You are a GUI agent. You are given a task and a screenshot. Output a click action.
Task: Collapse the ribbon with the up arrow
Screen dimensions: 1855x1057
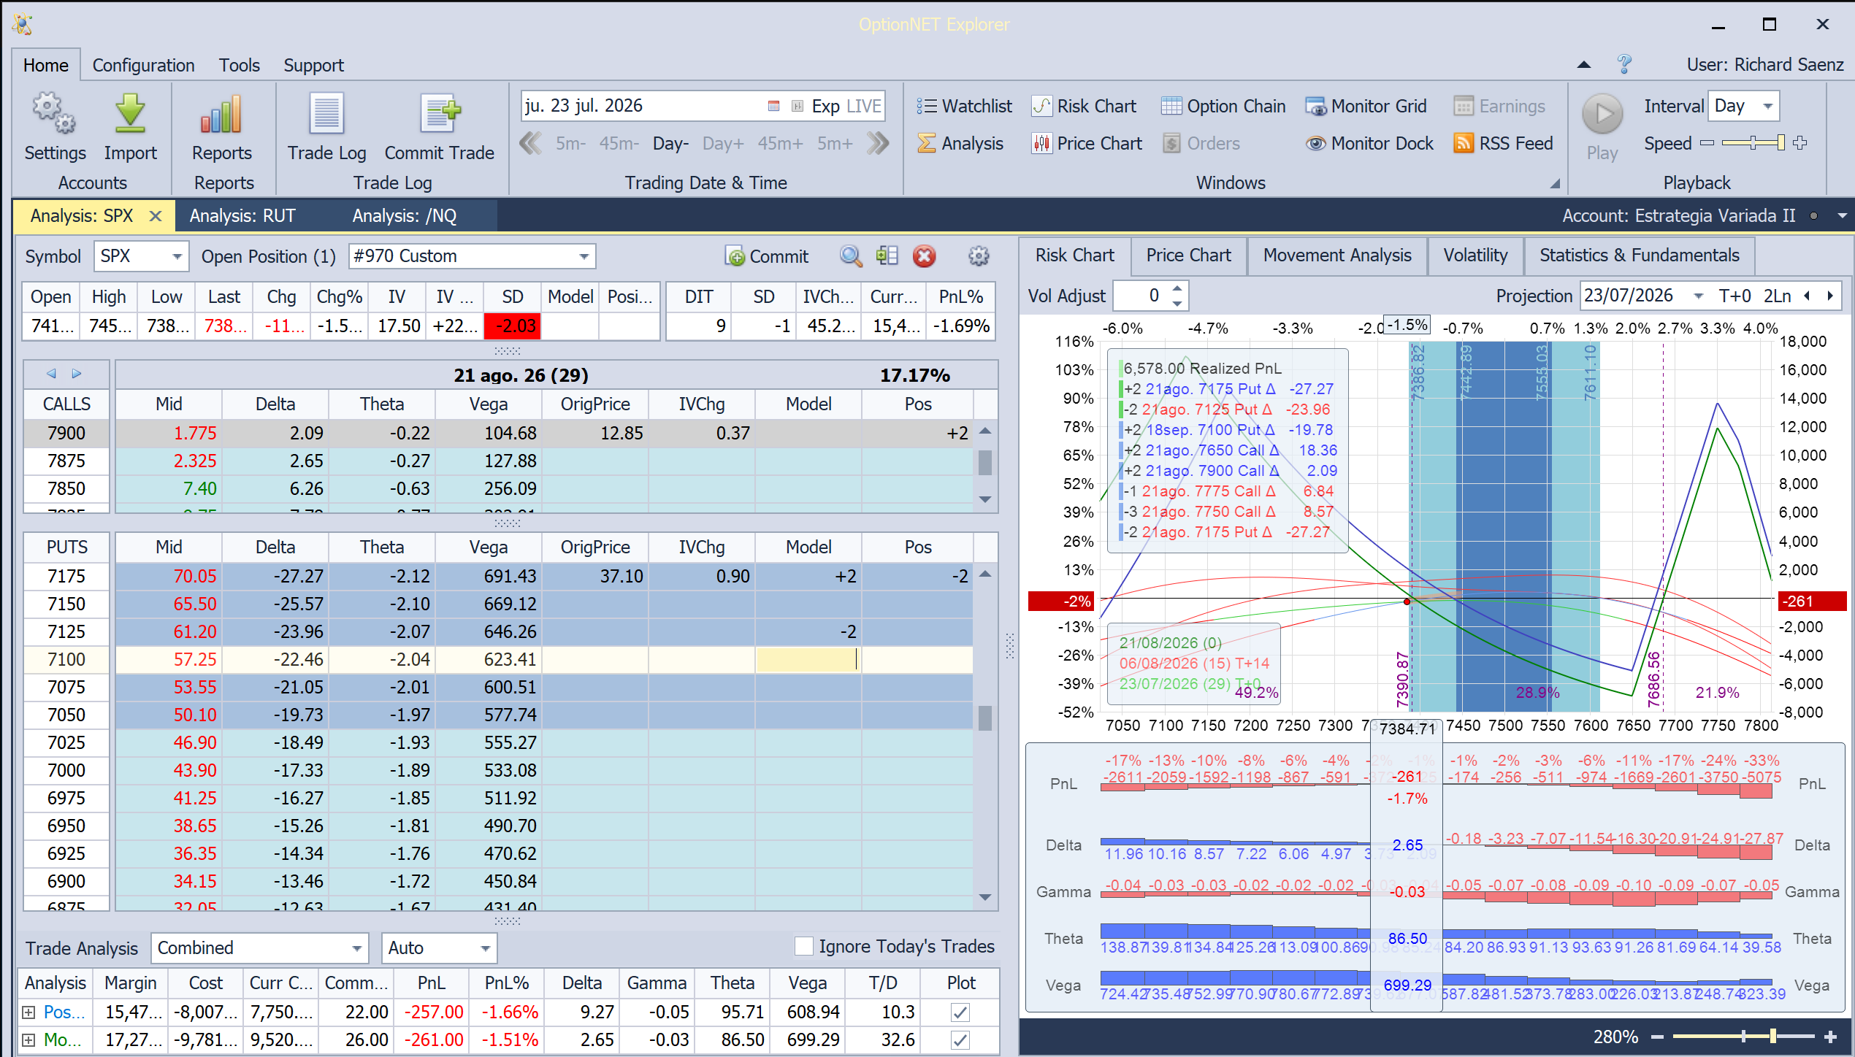coord(1583,64)
